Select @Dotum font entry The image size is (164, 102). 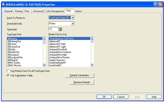(25, 44)
